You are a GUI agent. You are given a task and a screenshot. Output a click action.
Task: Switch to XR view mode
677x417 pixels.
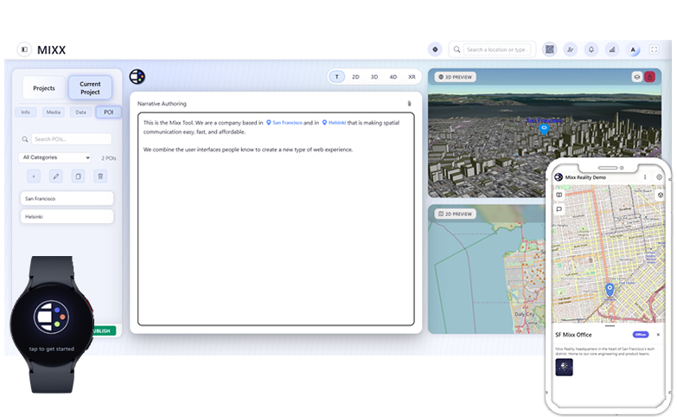click(x=412, y=77)
